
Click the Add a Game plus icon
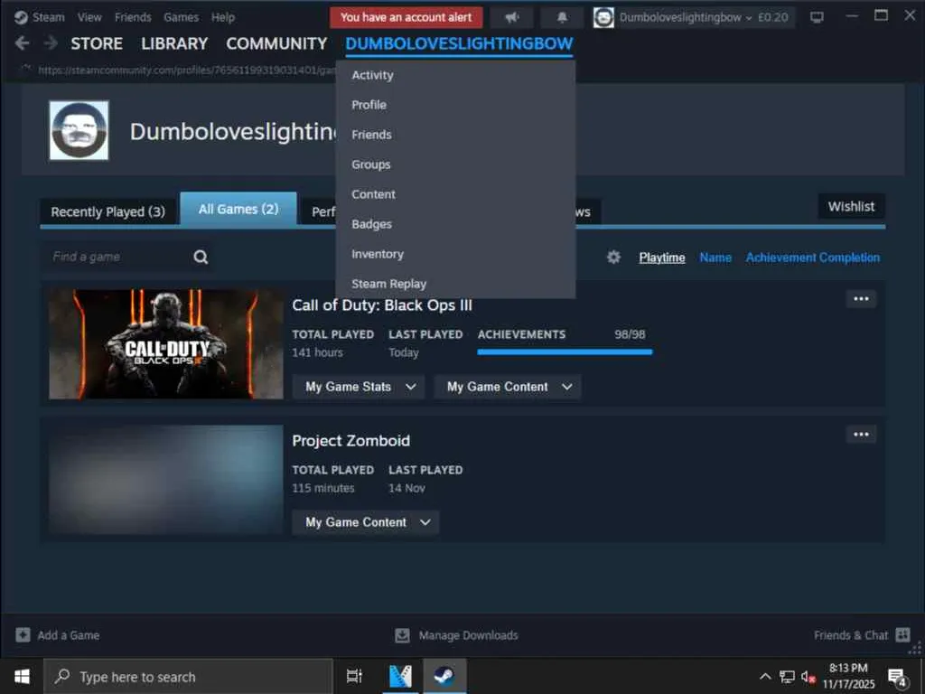23,635
